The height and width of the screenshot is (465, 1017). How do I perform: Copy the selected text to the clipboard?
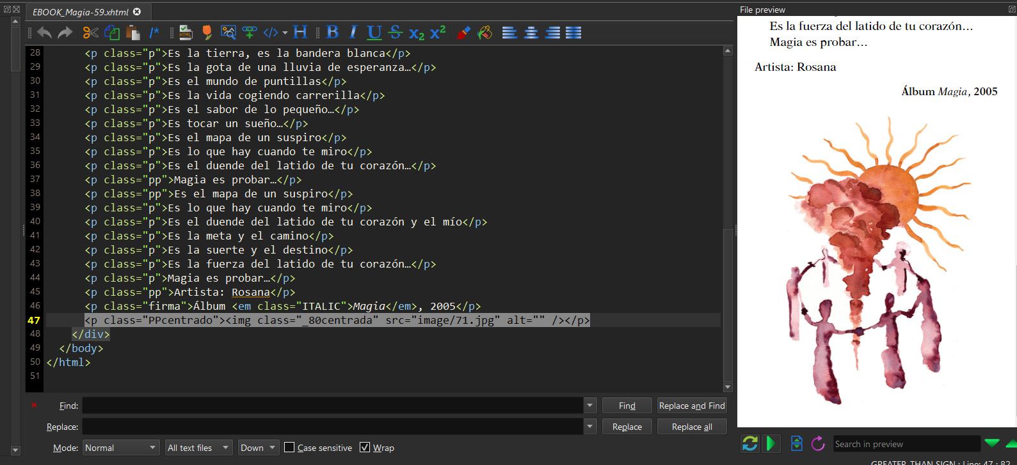pyautogui.click(x=112, y=33)
